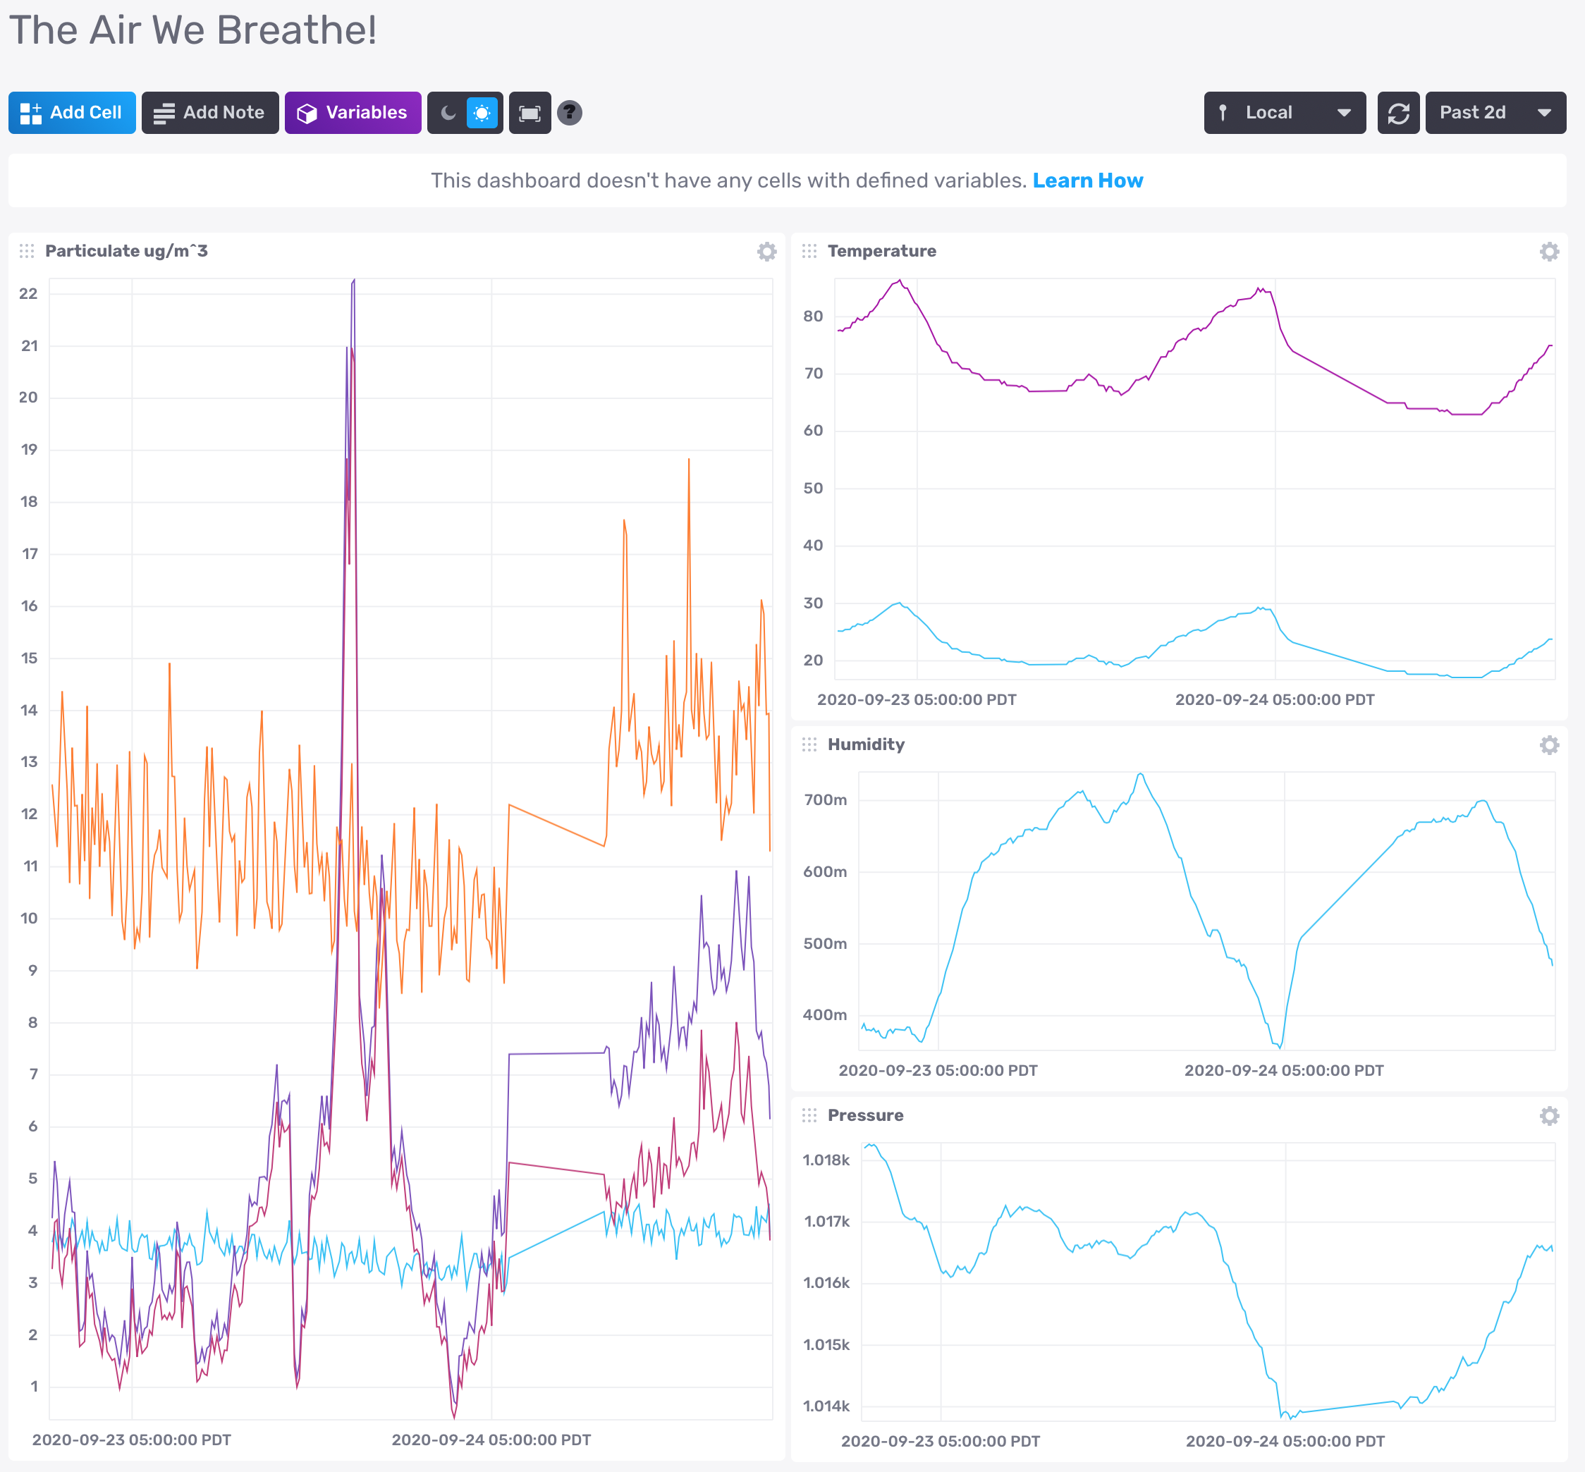
Task: Click the dashboard title The Air We Breathe!
Action: click(192, 30)
